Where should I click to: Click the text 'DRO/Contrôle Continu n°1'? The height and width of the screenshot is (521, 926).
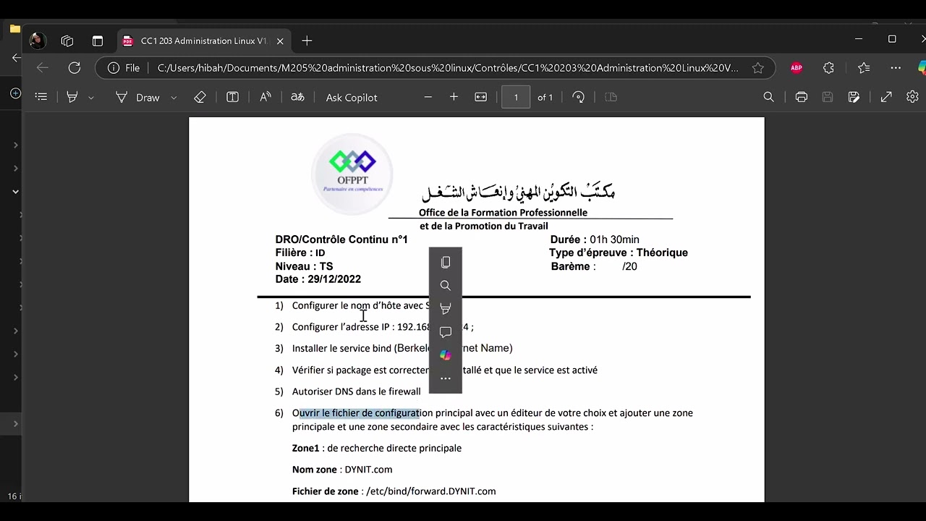click(x=341, y=240)
